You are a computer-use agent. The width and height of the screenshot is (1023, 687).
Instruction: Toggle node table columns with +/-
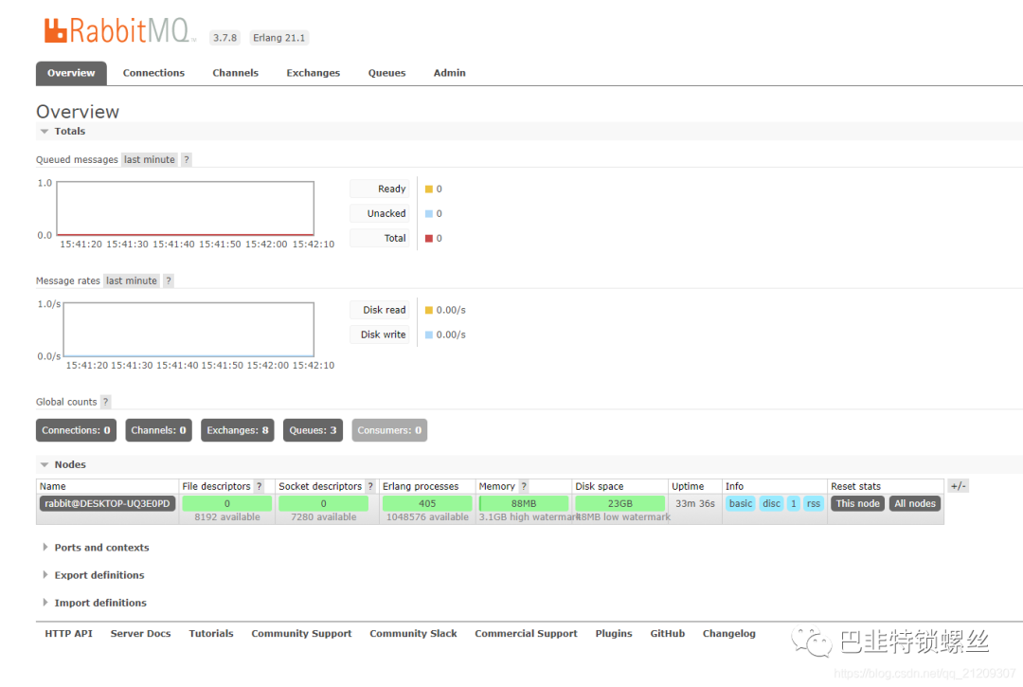coord(958,486)
